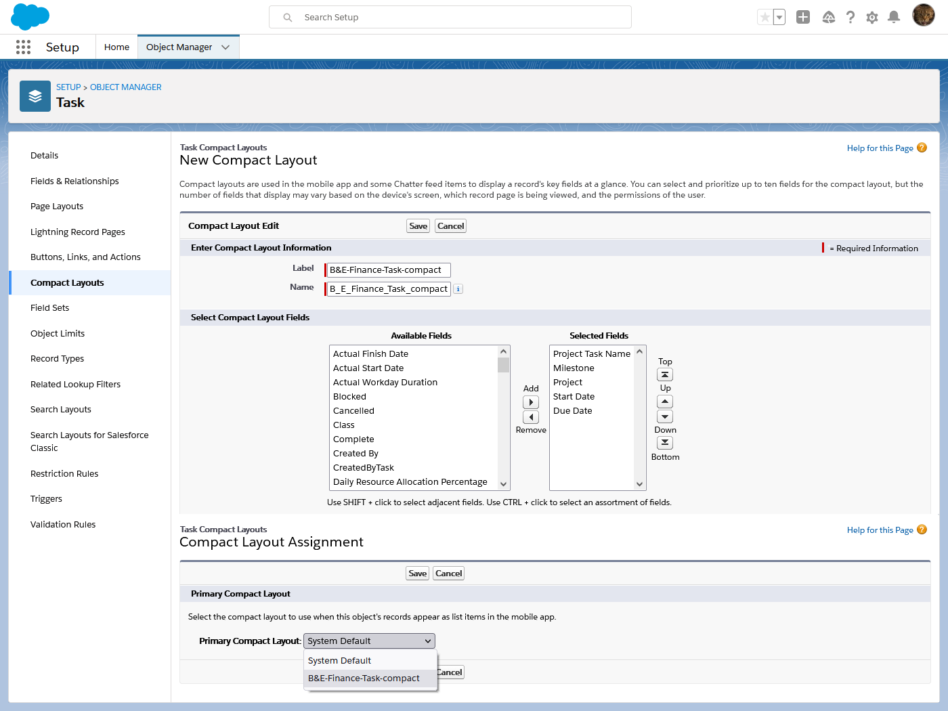The width and height of the screenshot is (948, 711).
Task: Click into the Label input field
Action: (389, 270)
